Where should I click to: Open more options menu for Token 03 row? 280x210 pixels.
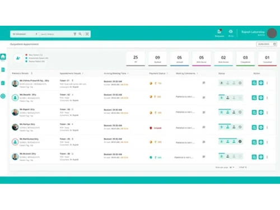pyautogui.click(x=267, y=113)
